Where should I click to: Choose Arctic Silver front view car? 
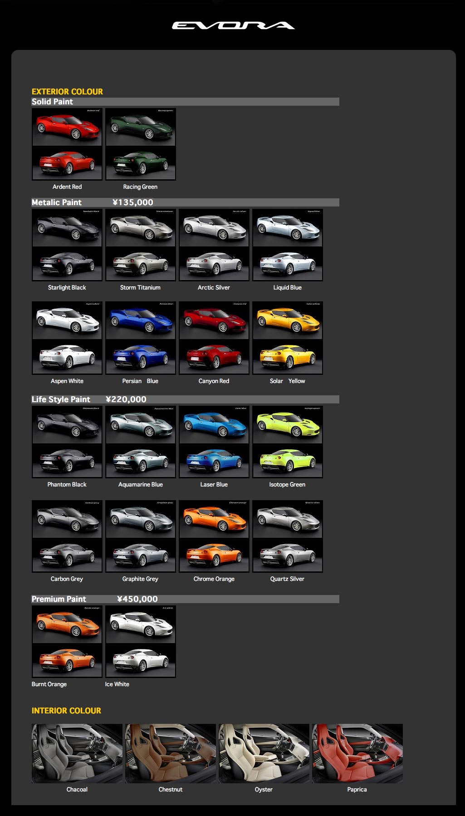point(214,228)
